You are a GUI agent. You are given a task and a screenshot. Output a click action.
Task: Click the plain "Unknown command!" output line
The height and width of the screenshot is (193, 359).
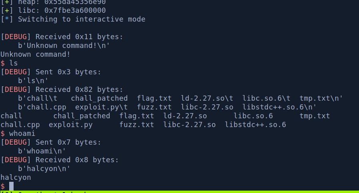coord(35,54)
